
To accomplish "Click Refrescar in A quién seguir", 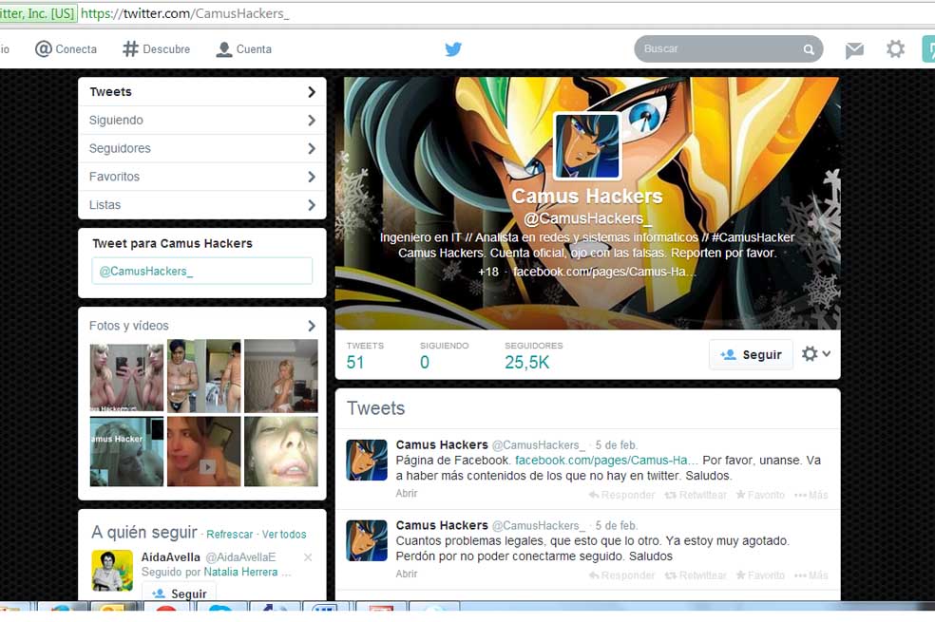I will click(x=230, y=535).
